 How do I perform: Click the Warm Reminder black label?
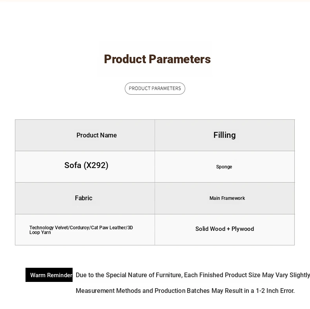[49, 275]
